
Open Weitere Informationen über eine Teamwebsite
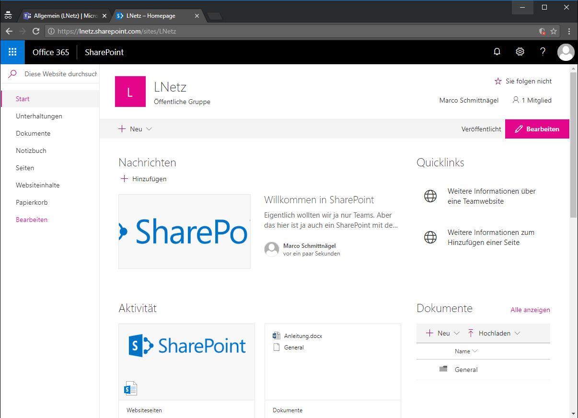[x=492, y=196]
